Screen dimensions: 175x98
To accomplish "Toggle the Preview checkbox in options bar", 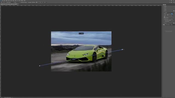I will click(x=33, y=2).
